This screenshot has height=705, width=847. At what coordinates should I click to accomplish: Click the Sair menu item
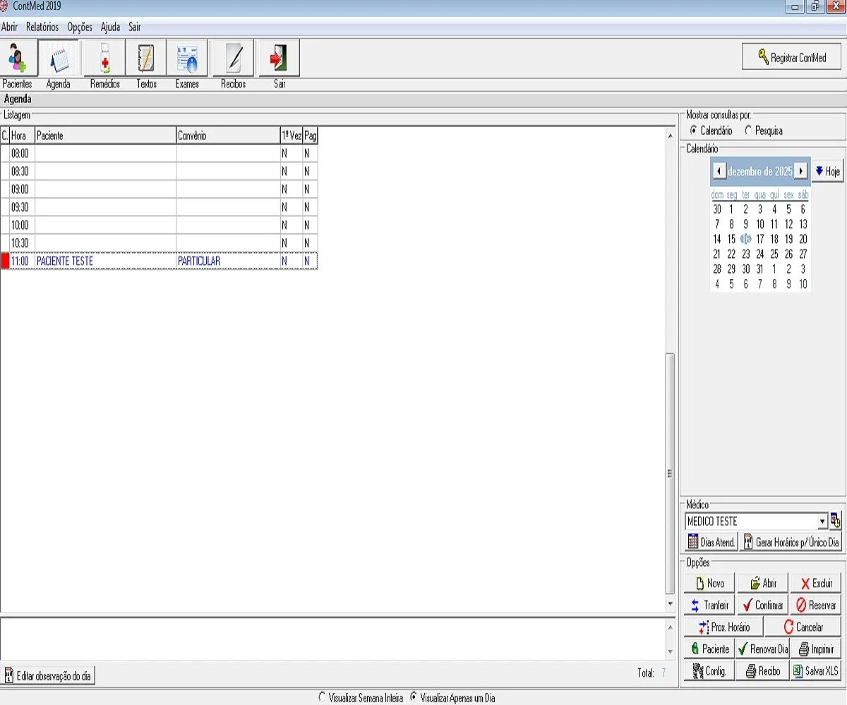(x=134, y=27)
